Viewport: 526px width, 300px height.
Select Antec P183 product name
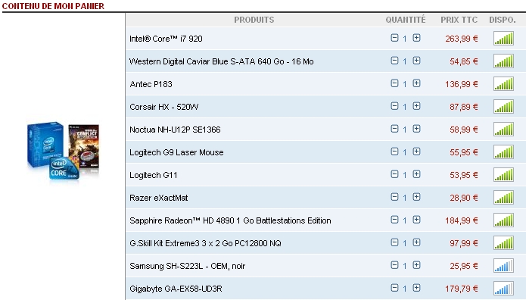click(x=151, y=84)
